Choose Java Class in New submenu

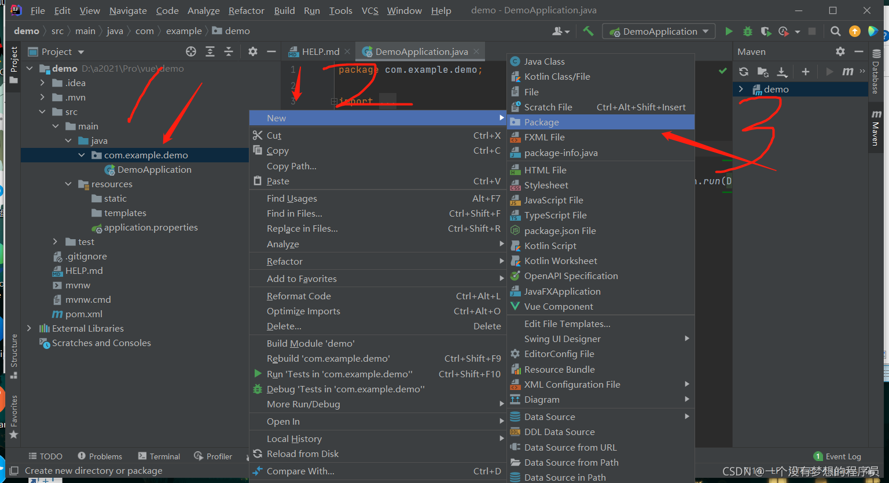[601, 61]
